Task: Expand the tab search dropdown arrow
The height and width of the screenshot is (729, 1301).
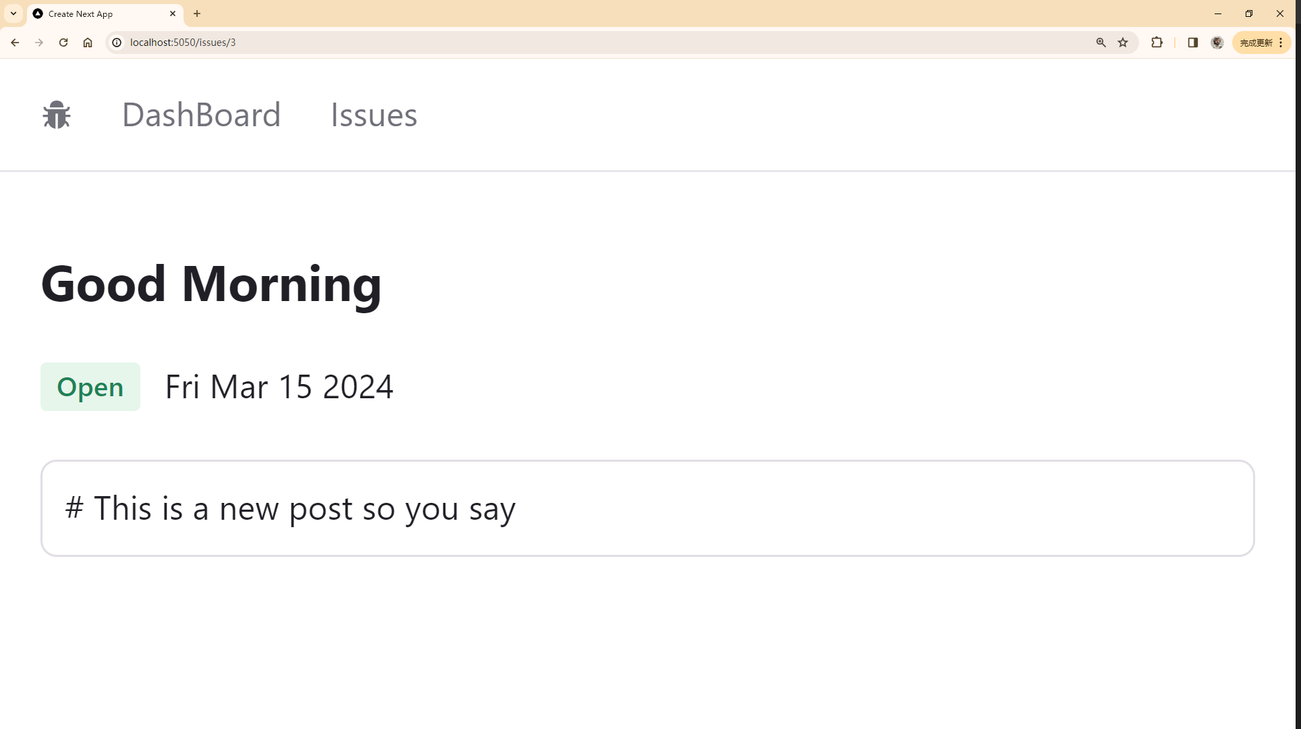Action: (13, 13)
